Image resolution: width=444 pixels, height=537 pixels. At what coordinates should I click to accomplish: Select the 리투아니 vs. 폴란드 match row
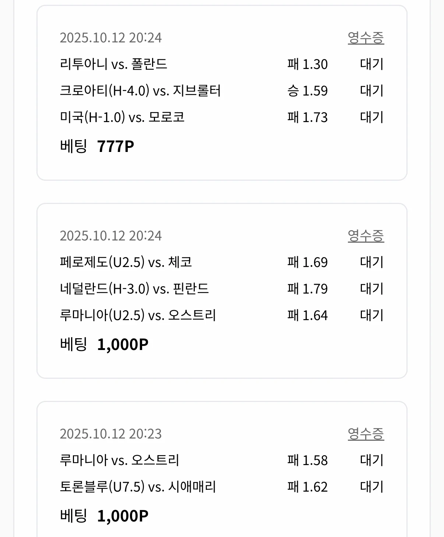click(x=113, y=64)
